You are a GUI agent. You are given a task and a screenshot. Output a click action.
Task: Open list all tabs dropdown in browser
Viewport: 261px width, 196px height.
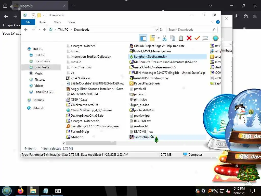click(211, 6)
